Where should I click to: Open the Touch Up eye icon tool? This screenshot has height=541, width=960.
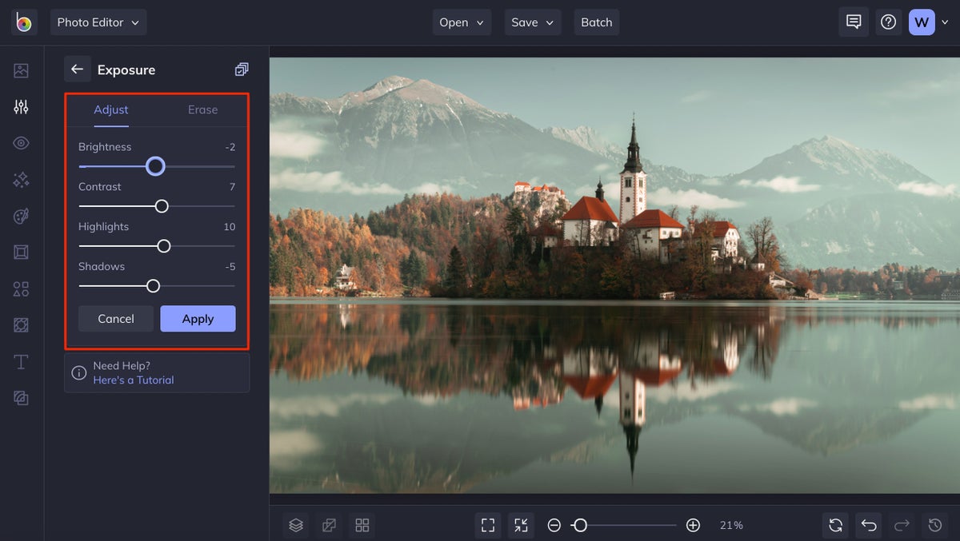[21, 142]
